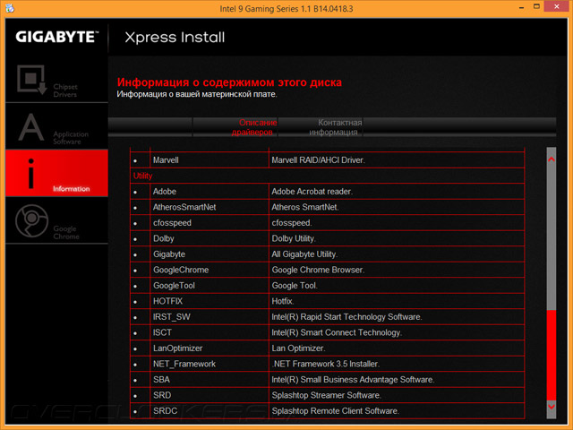Select the Information sidebar icon
573x430 pixels.
click(31, 173)
